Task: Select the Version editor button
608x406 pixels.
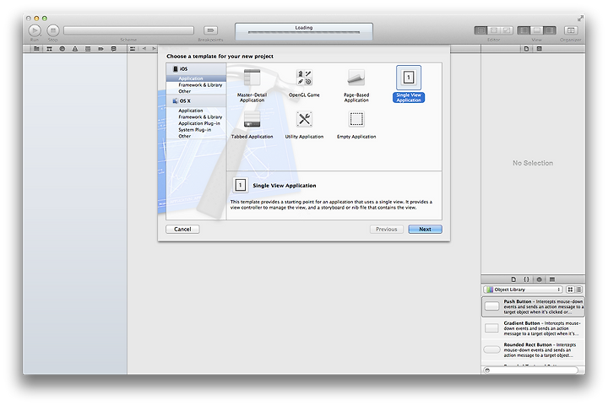Action: click(508, 30)
